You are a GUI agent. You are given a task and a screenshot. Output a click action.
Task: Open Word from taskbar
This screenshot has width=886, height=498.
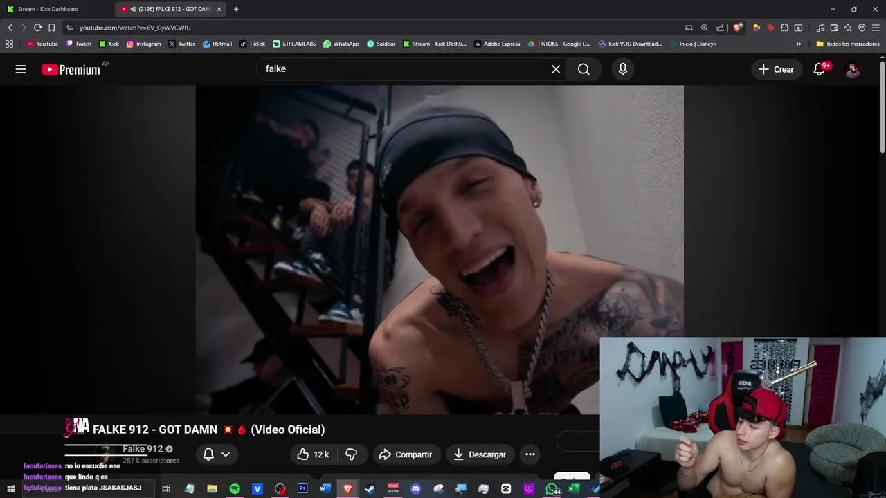tap(325, 489)
